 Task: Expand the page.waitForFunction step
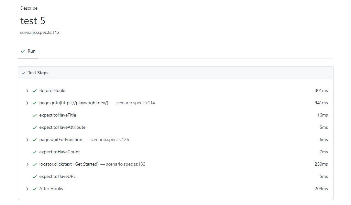click(27, 140)
